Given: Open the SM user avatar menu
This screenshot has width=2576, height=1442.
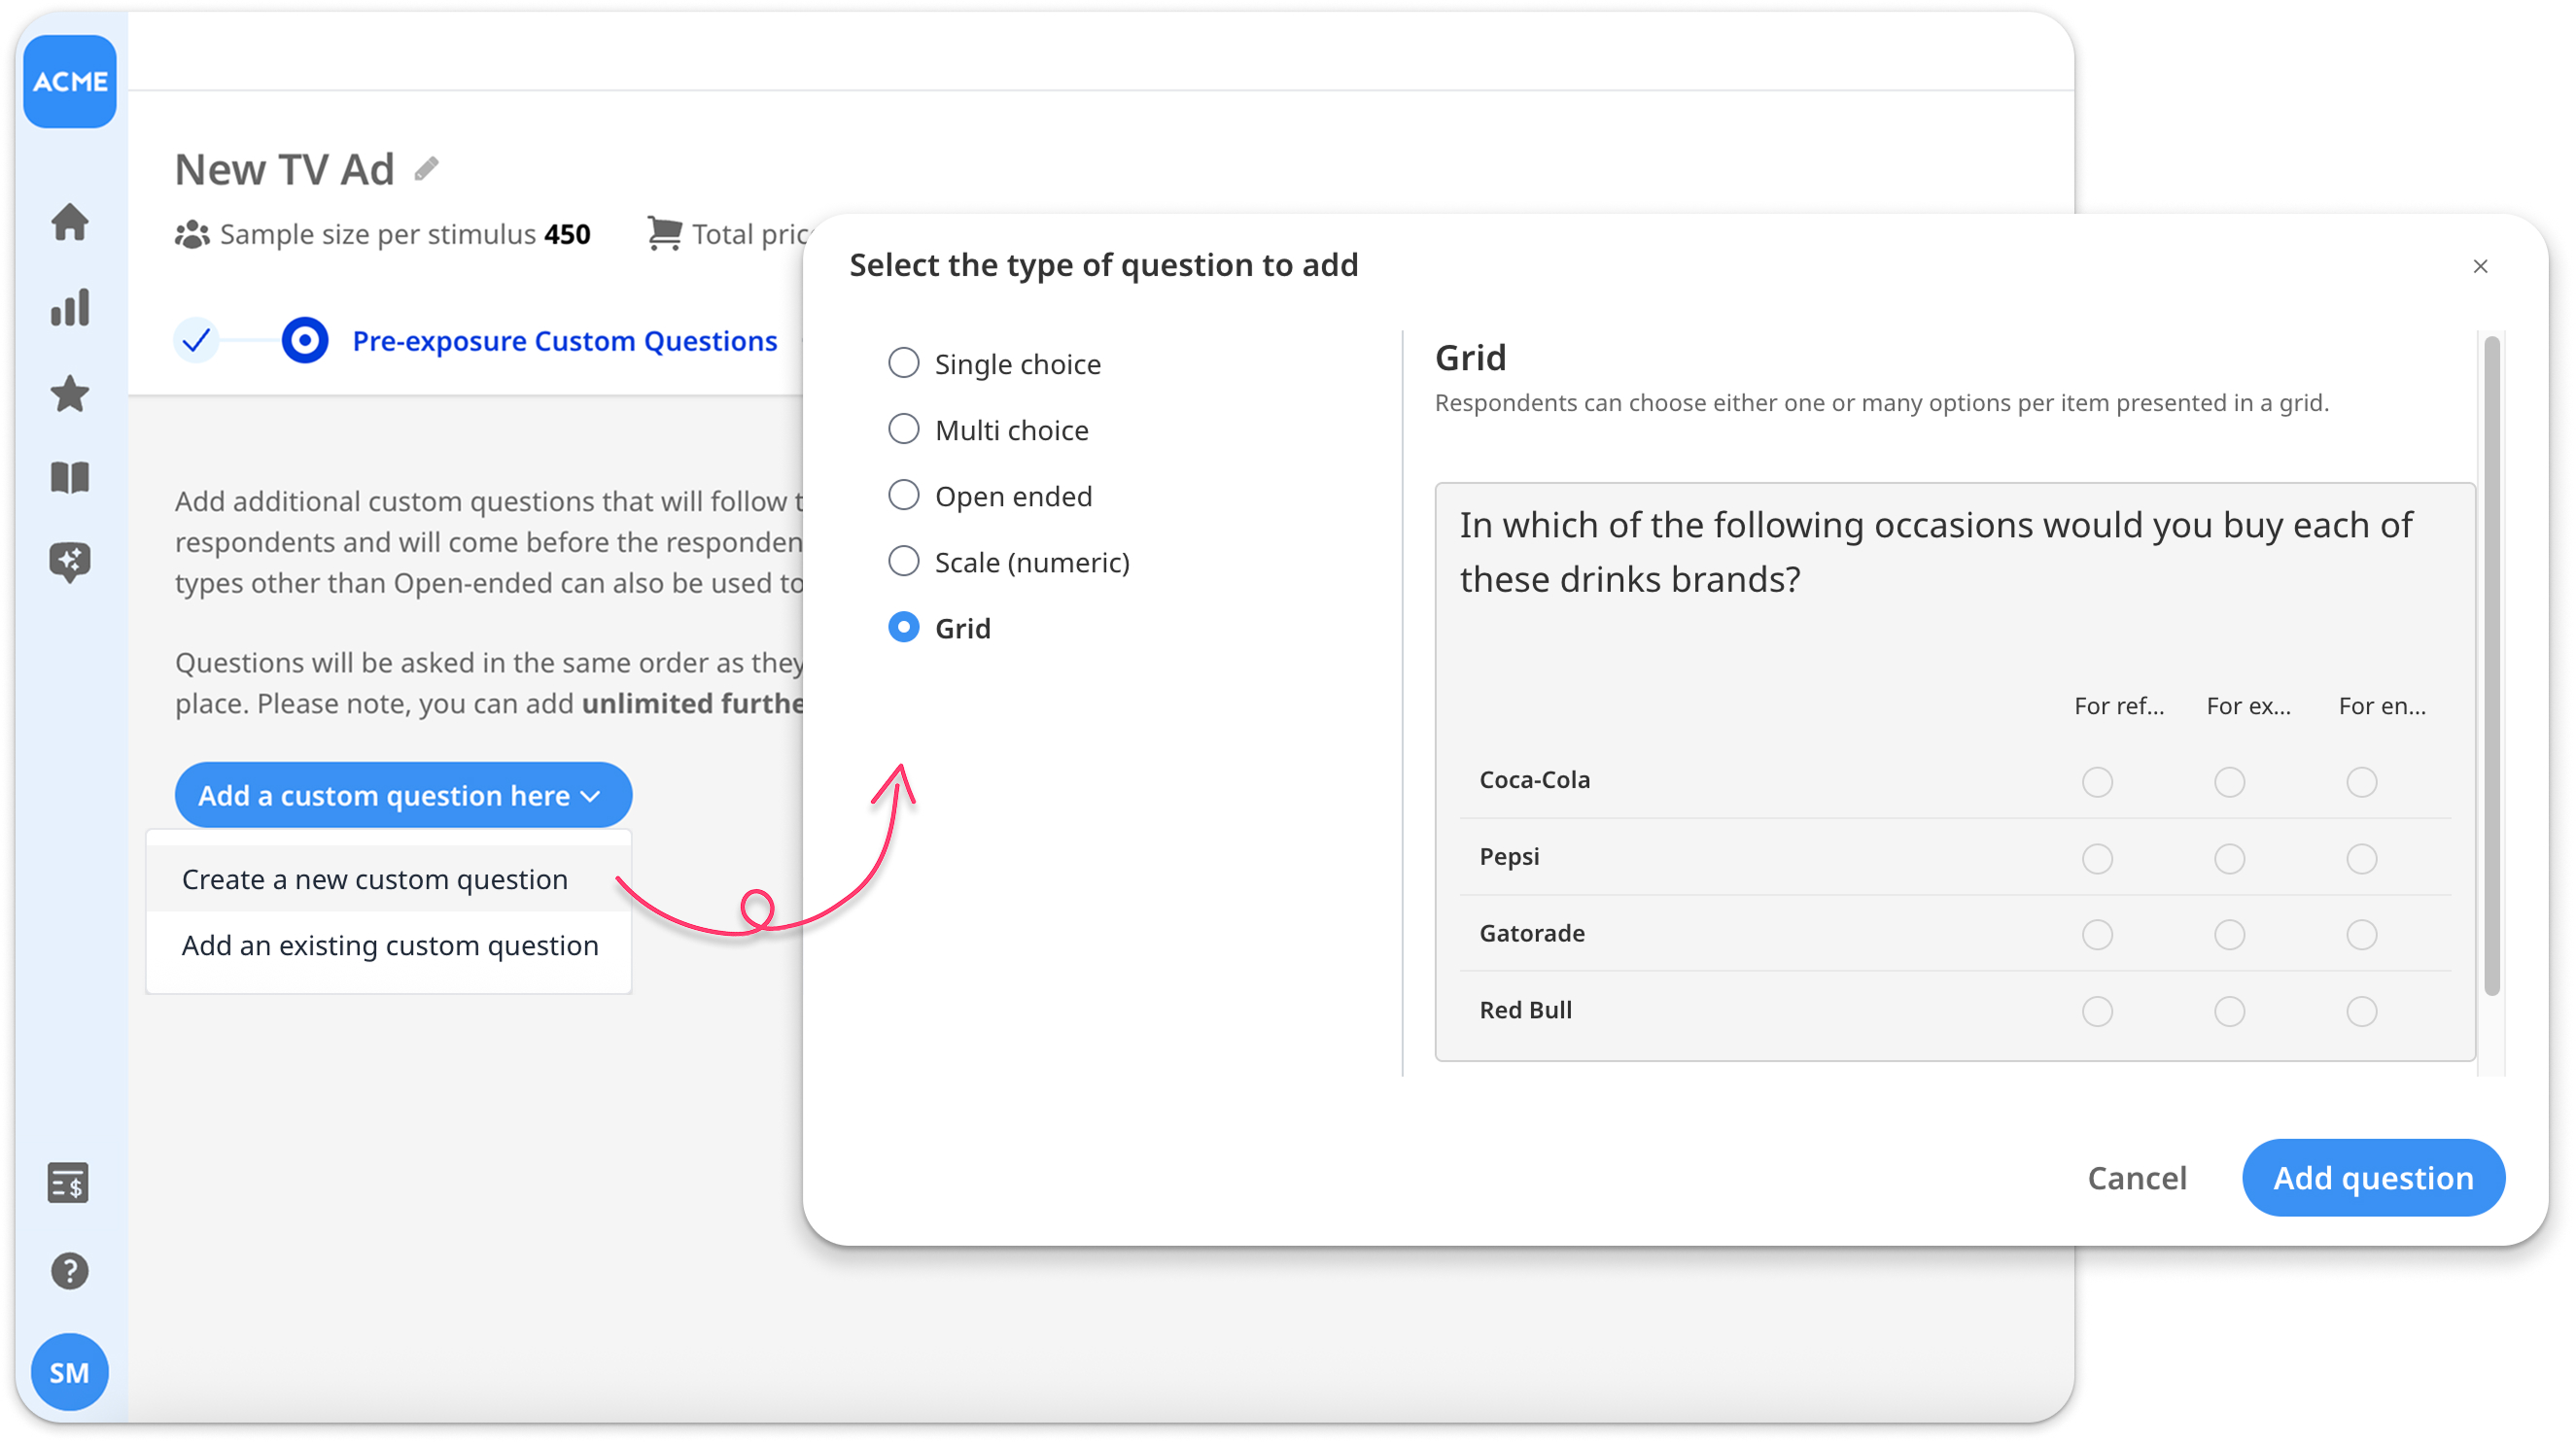Looking at the screenshot, I should click(x=69, y=1372).
